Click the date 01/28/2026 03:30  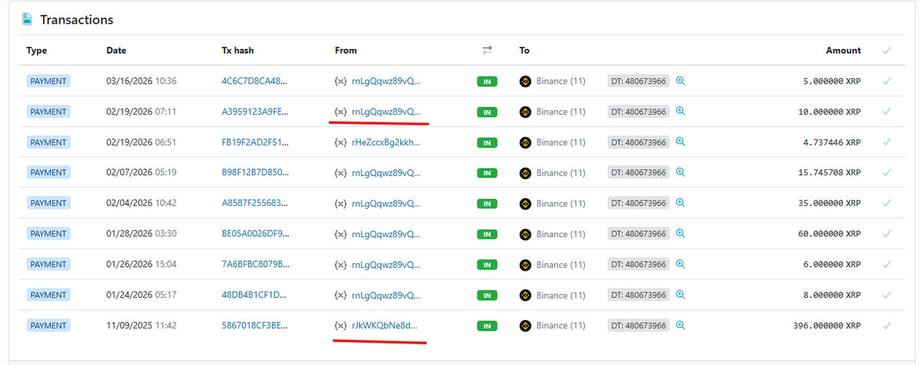(141, 233)
